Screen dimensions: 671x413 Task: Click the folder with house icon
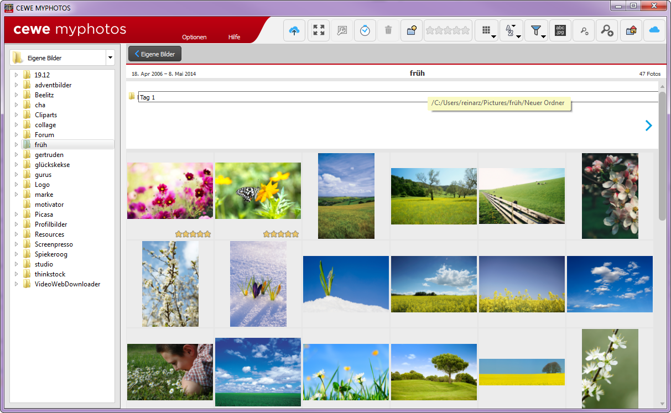631,31
